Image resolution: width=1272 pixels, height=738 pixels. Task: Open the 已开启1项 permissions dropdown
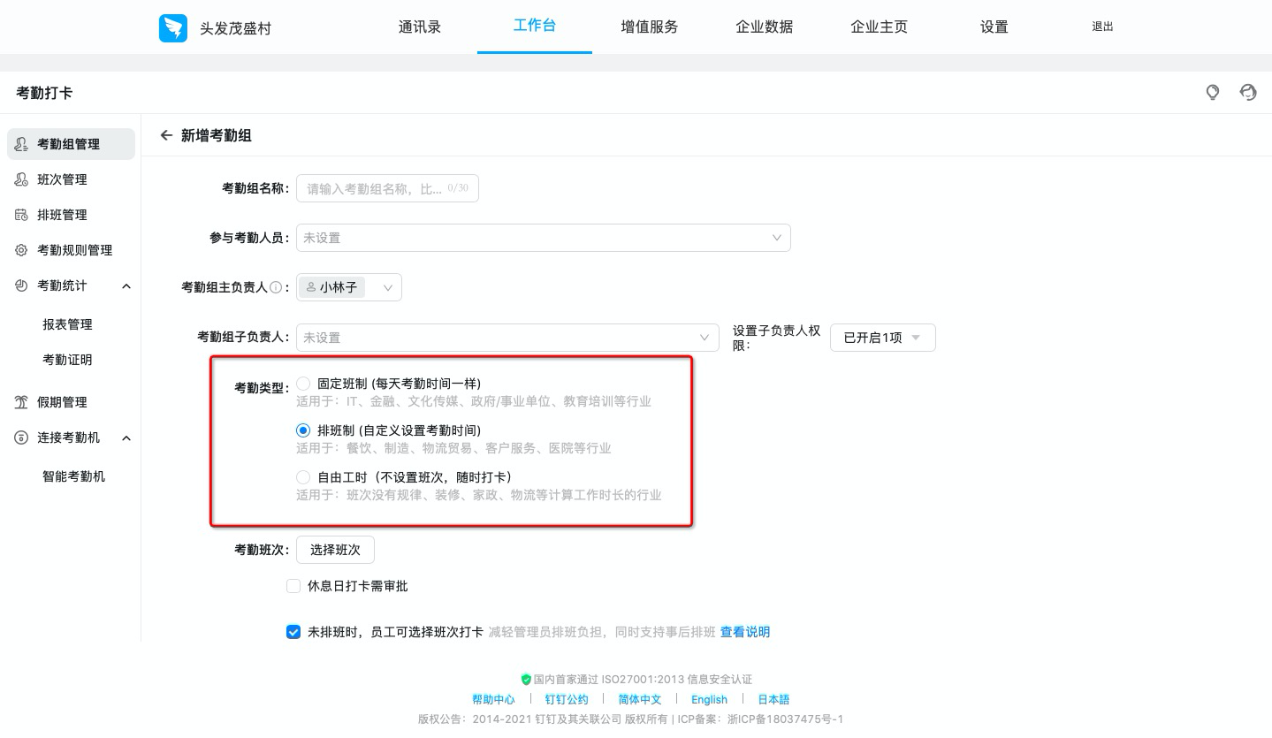pyautogui.click(x=881, y=338)
